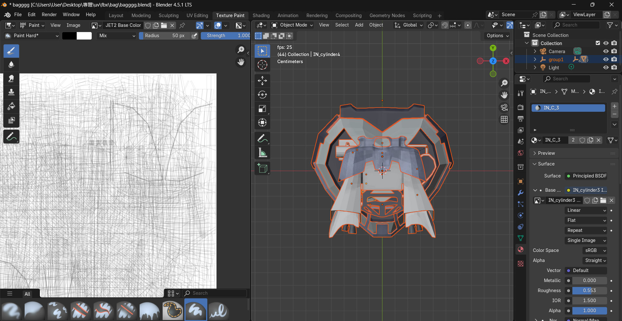The image size is (622, 321).
Task: Open the Mix blend mode dropdown
Action: pos(117,36)
